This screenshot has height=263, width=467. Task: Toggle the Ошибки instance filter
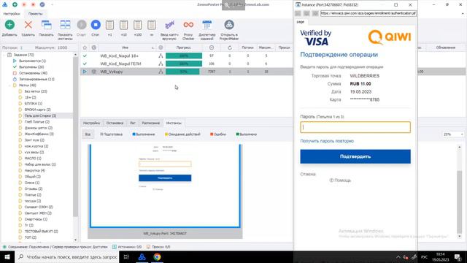tap(218, 134)
